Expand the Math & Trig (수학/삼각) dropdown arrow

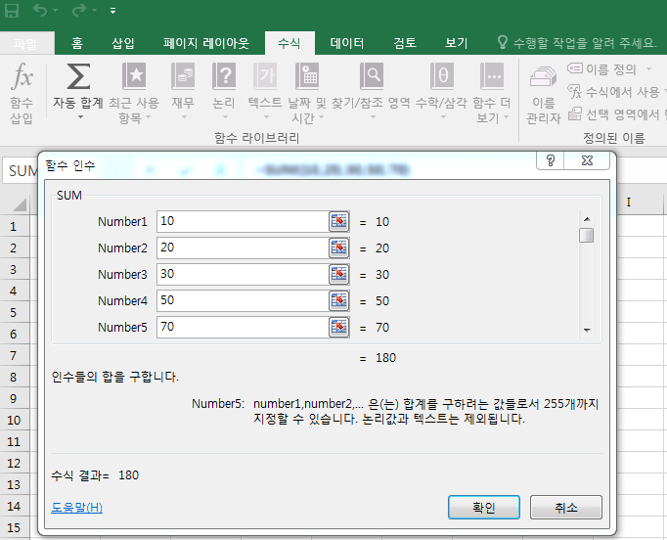click(x=443, y=116)
